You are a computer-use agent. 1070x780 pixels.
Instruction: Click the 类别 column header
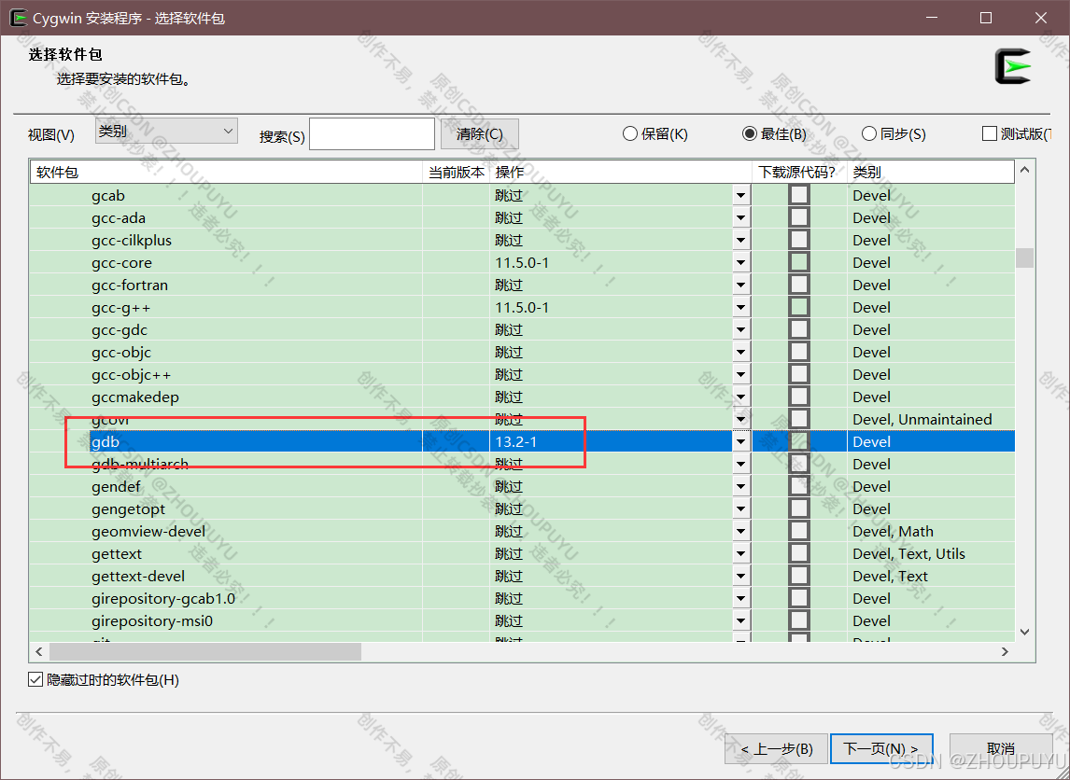click(x=931, y=173)
